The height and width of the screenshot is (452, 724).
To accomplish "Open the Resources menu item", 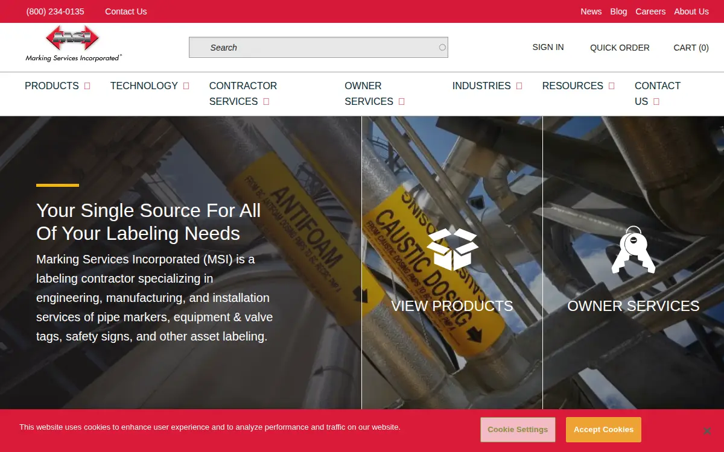I will point(573,86).
